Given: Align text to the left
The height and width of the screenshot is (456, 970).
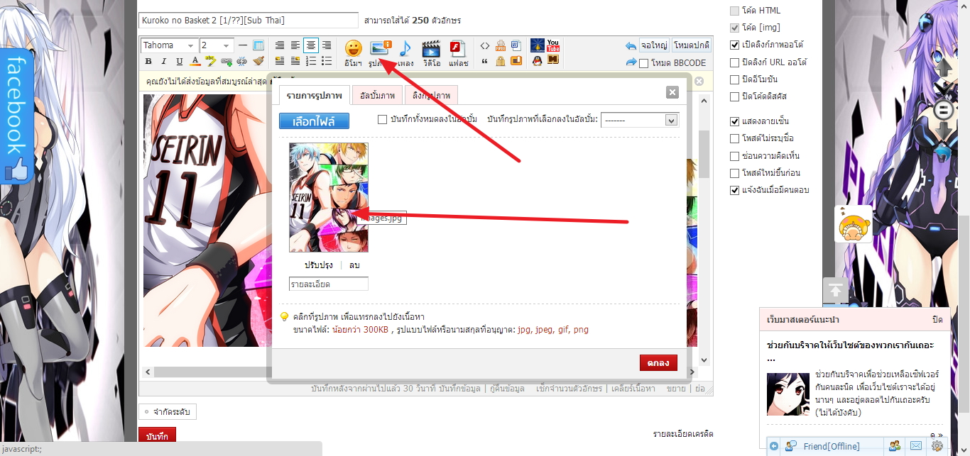Looking at the screenshot, I should pyautogui.click(x=295, y=45).
